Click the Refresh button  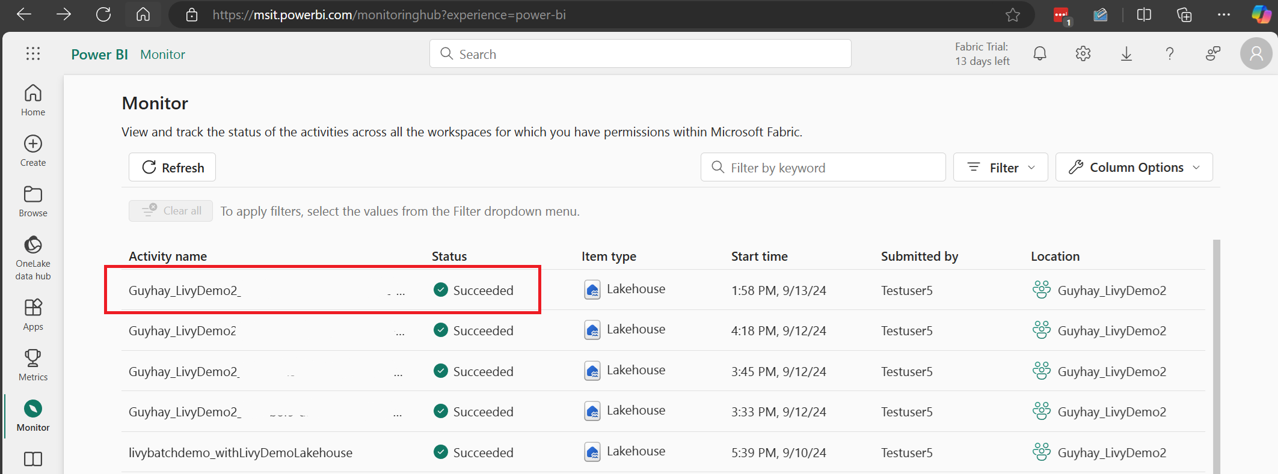point(173,168)
